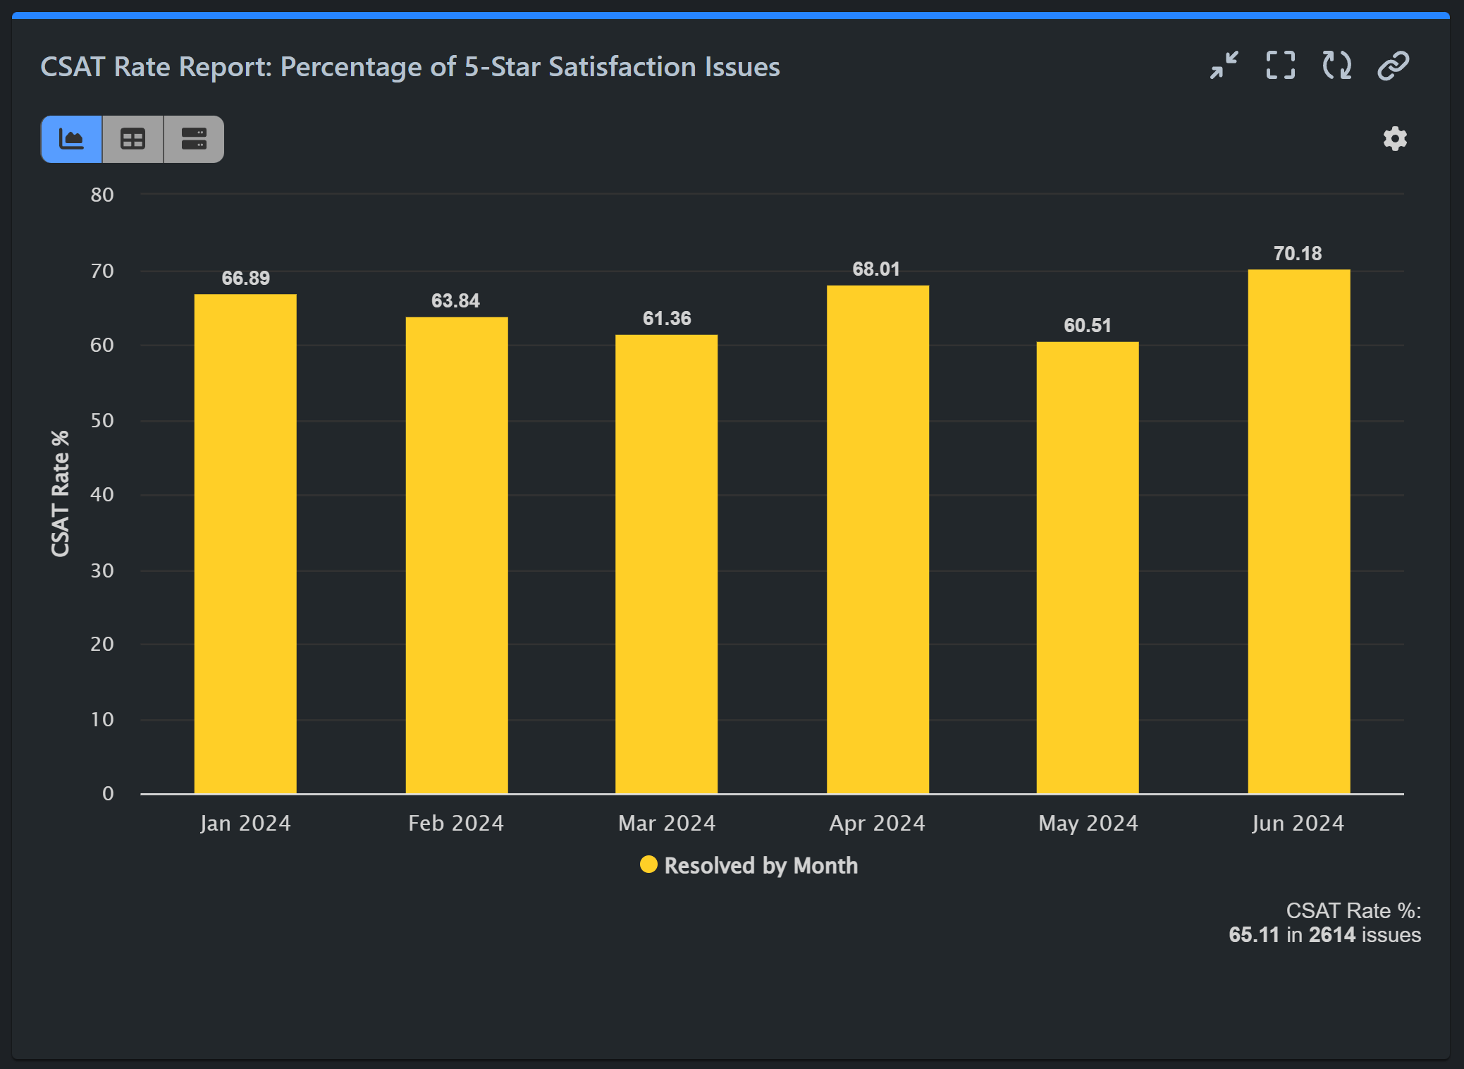Click the CSAT Rate Report title
Screen dimensions: 1464x1069
click(x=410, y=66)
